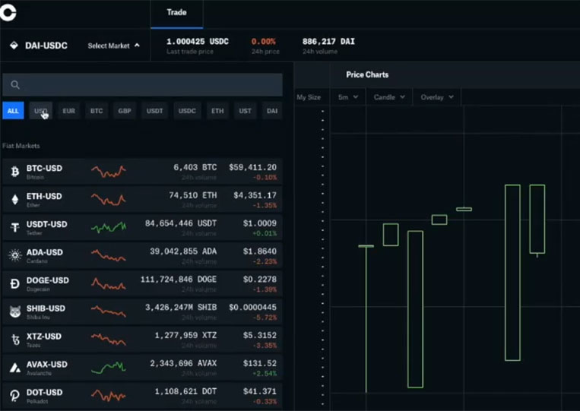This screenshot has width=580, height=411.
Task: Select the EUR market filter
Action: (69, 110)
